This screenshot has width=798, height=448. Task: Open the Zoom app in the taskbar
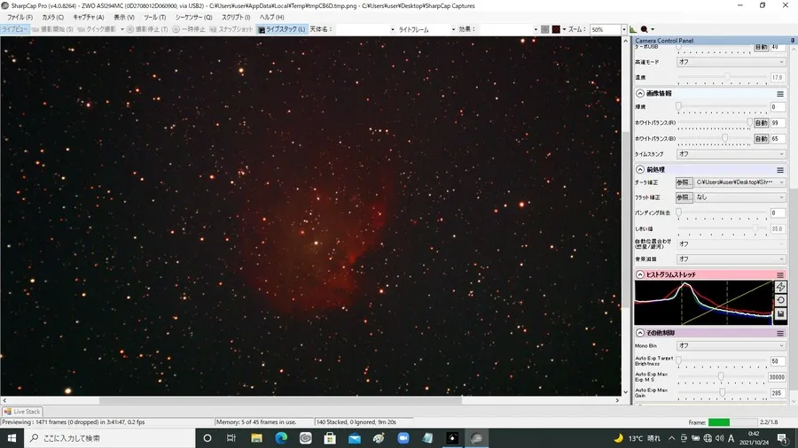[x=403, y=437]
